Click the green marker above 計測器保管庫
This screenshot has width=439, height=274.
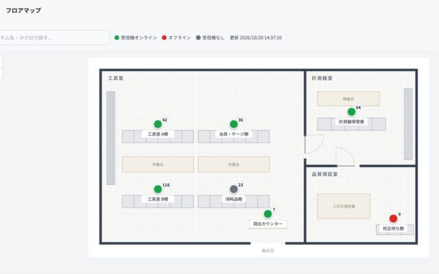351,112
